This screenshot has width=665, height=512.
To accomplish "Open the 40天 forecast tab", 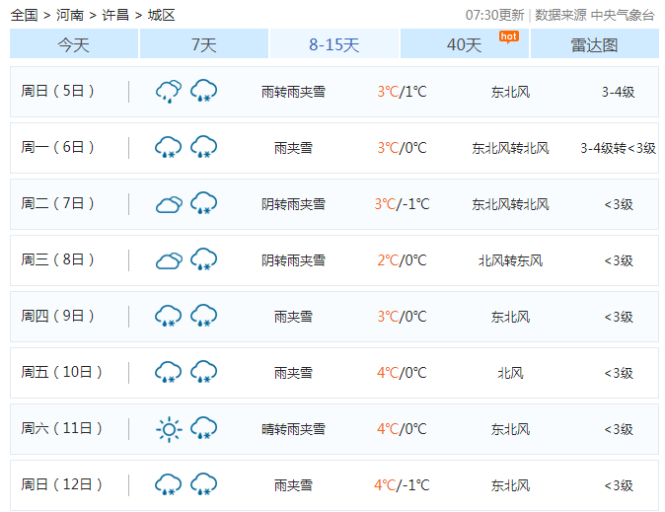I will tap(464, 44).
